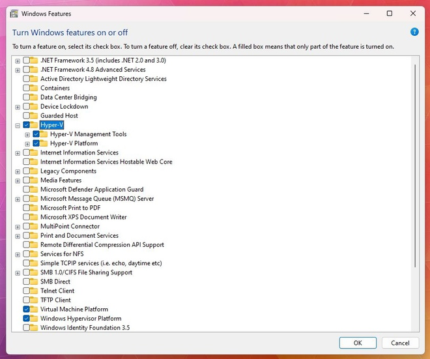Disable Virtual Machine Platform checkbox
This screenshot has width=430, height=359.
coord(26,309)
